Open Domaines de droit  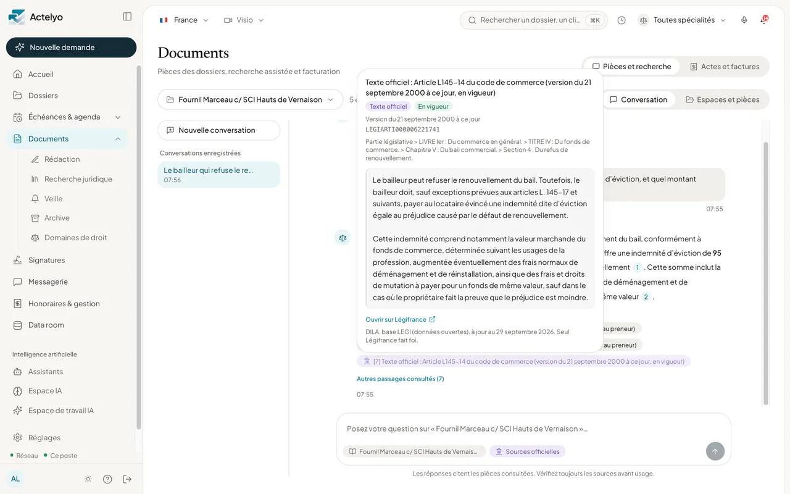(77, 238)
